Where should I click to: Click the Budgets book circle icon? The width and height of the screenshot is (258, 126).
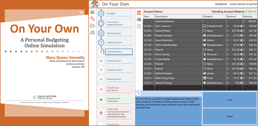tap(101, 14)
